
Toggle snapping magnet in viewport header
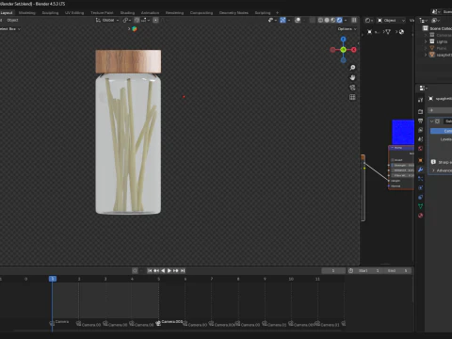137,20
